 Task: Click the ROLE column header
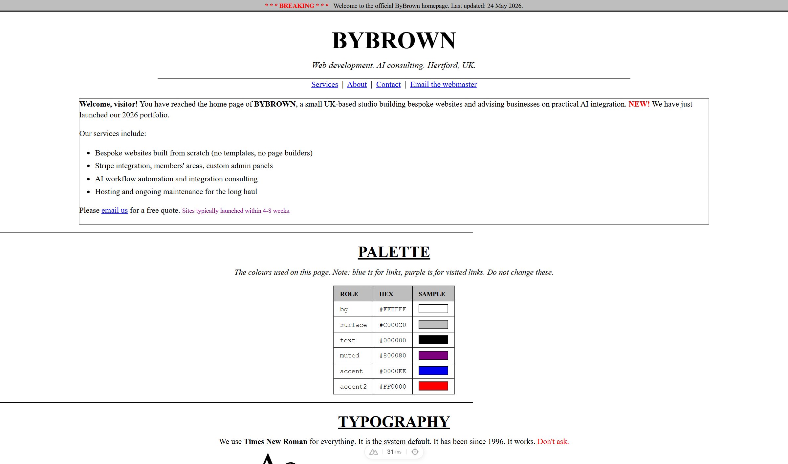click(x=353, y=294)
